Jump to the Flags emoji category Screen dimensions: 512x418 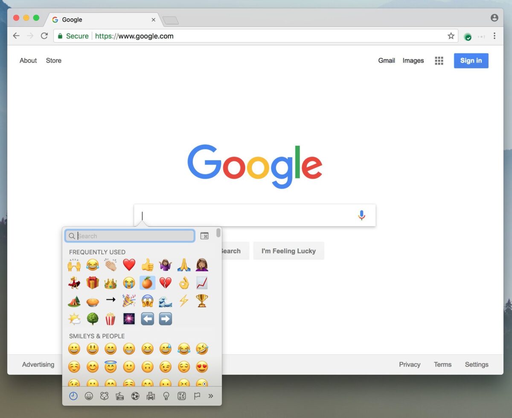(x=197, y=396)
